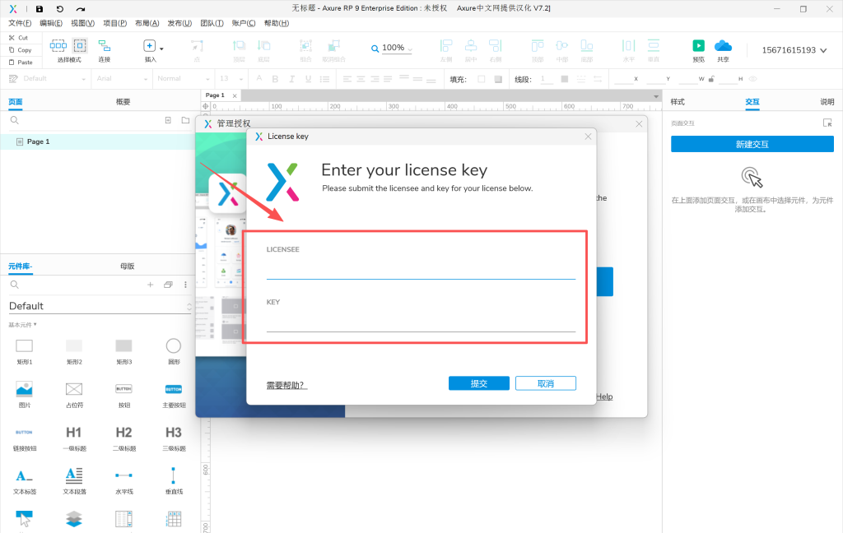This screenshot has width=843, height=533.
Task: Click the Save icon in title bar
Action: point(40,8)
